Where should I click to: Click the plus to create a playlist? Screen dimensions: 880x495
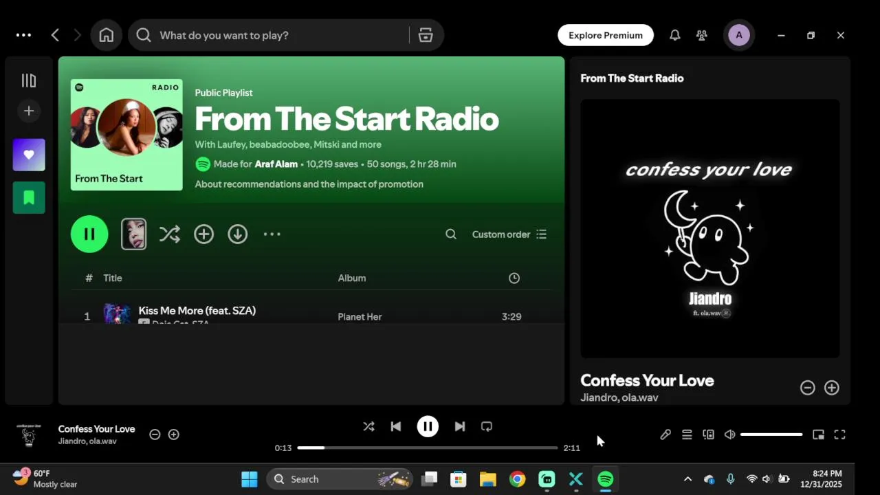[x=29, y=111]
